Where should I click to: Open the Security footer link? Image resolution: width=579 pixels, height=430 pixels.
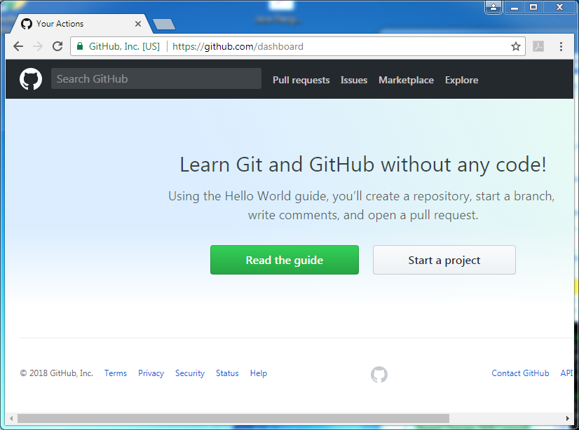tap(190, 373)
